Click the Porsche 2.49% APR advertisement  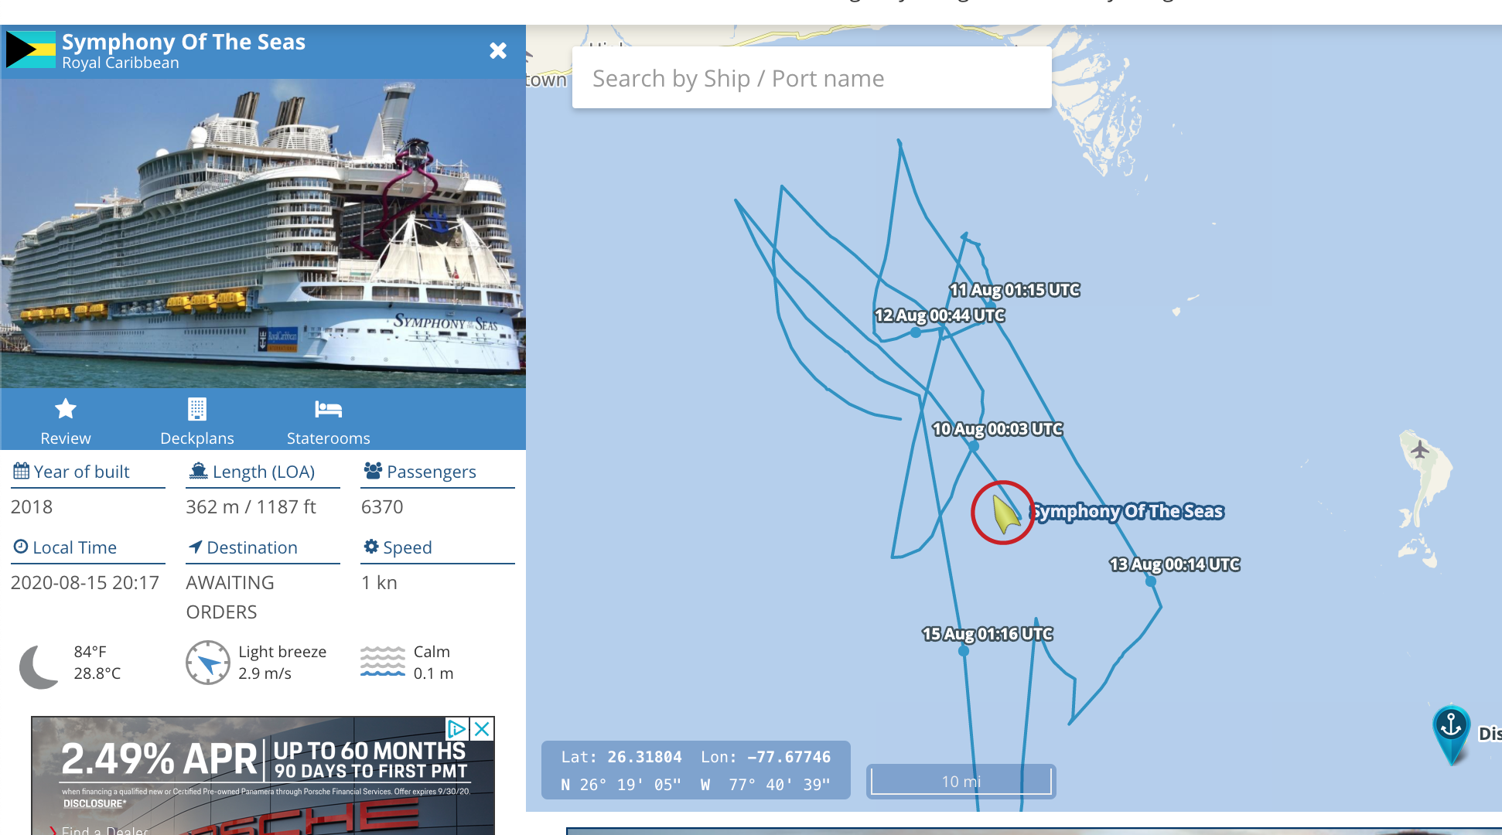(263, 775)
